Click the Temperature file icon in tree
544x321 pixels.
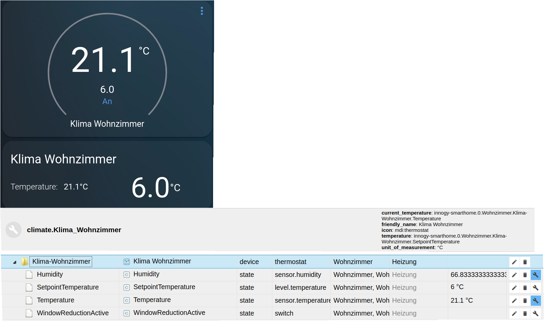[29, 300]
